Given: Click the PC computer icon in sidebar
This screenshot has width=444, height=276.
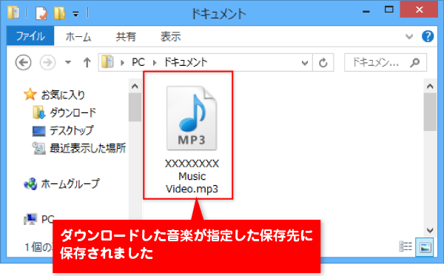Looking at the screenshot, I should point(30,219).
